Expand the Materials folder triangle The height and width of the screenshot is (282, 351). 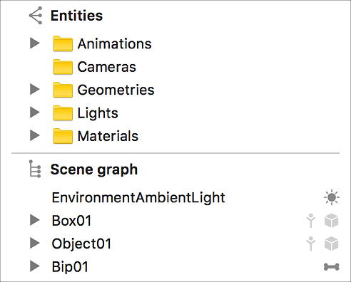[35, 135]
